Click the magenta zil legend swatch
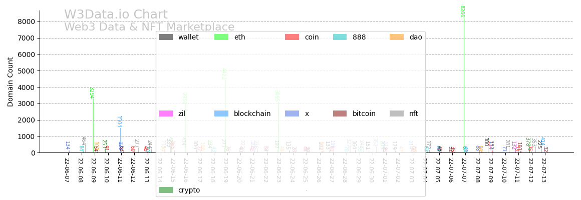The width and height of the screenshot is (581, 200). (166, 113)
